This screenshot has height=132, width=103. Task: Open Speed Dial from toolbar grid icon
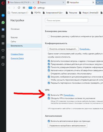tap(24, 8)
